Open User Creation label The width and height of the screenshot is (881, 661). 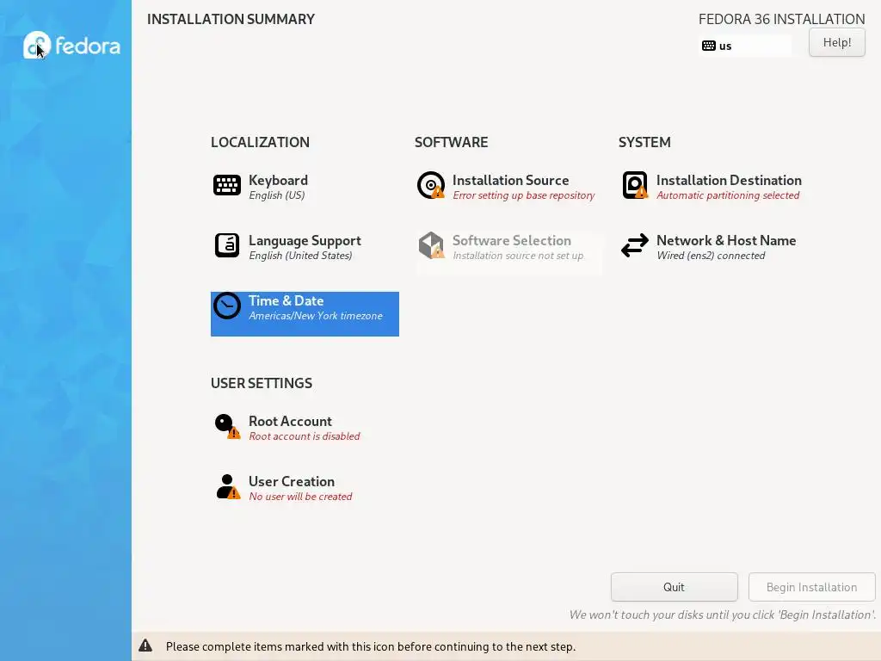291,482
